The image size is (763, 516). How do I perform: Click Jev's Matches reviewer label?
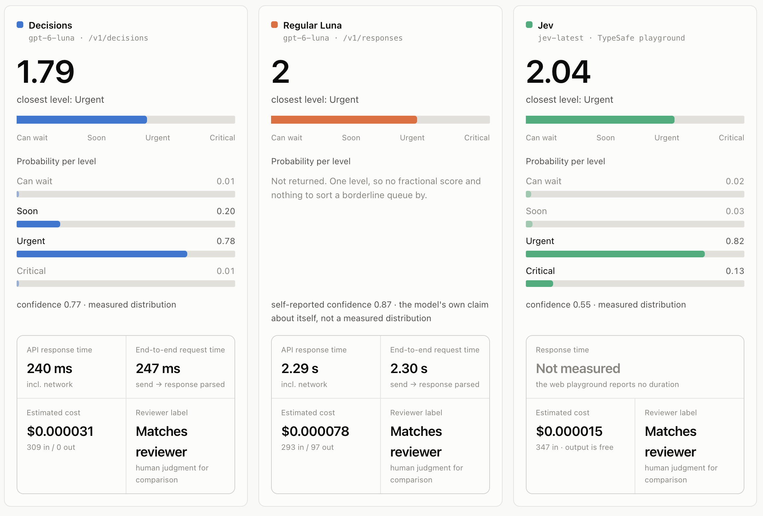coord(670,442)
